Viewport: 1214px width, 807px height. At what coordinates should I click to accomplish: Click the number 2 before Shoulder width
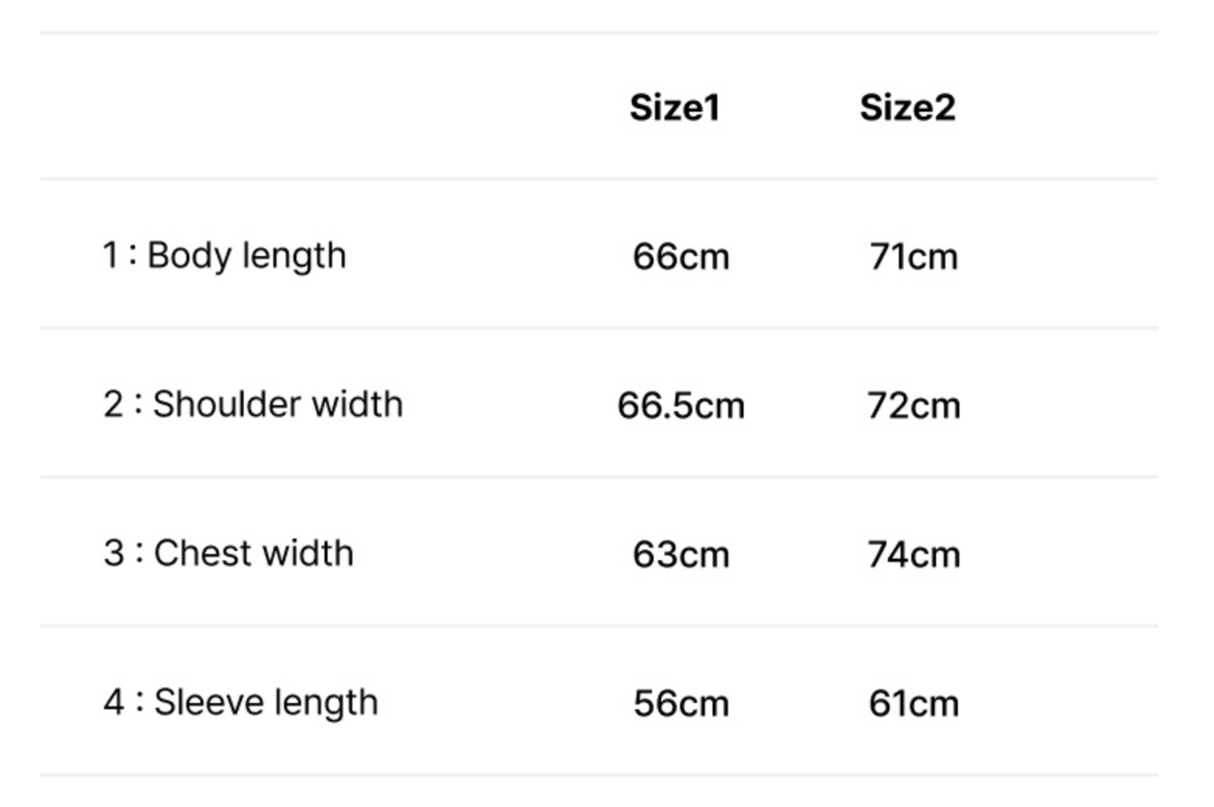point(113,404)
